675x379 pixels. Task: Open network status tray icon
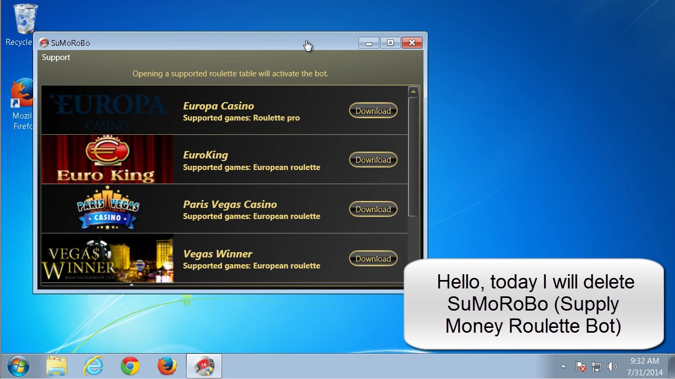tap(596, 366)
